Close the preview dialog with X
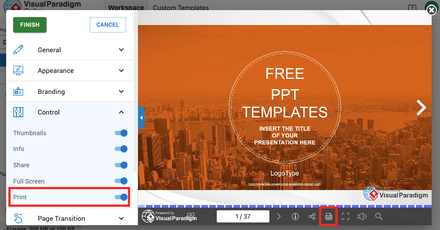This screenshot has width=440, height=230. click(432, 11)
